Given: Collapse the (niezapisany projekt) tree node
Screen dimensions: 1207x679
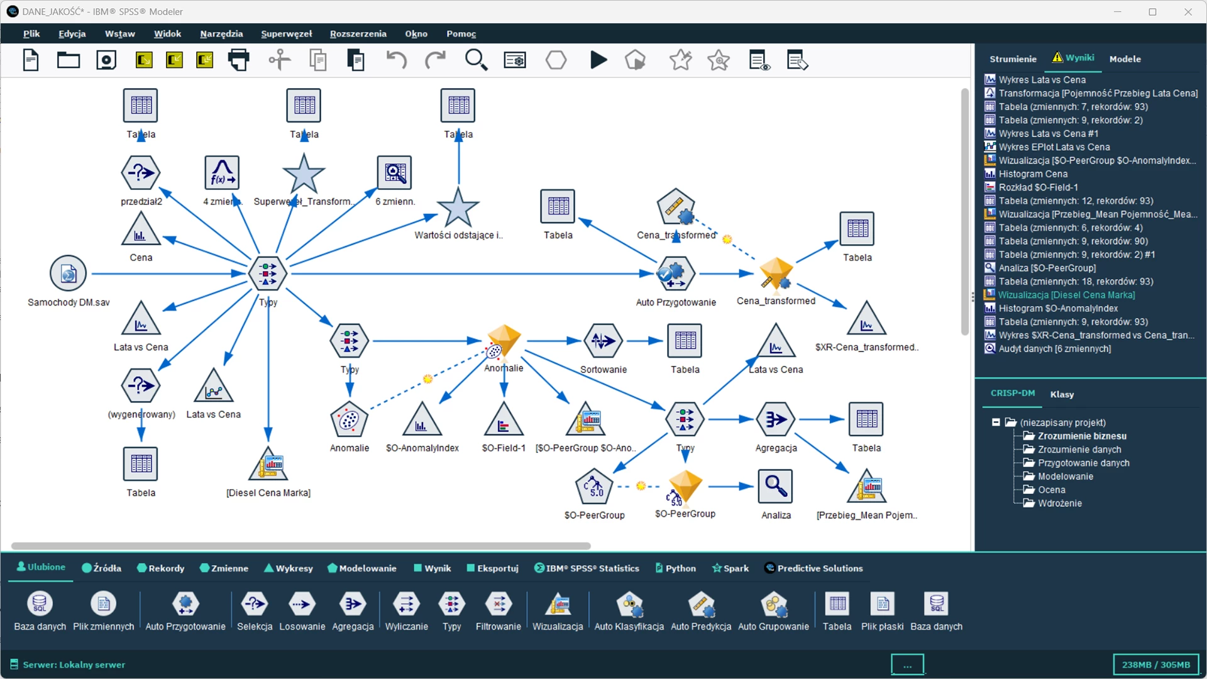Looking at the screenshot, I should pos(996,422).
